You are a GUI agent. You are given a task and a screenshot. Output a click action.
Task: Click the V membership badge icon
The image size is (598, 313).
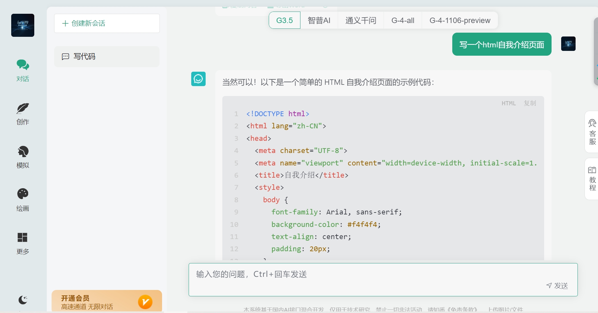point(146,301)
